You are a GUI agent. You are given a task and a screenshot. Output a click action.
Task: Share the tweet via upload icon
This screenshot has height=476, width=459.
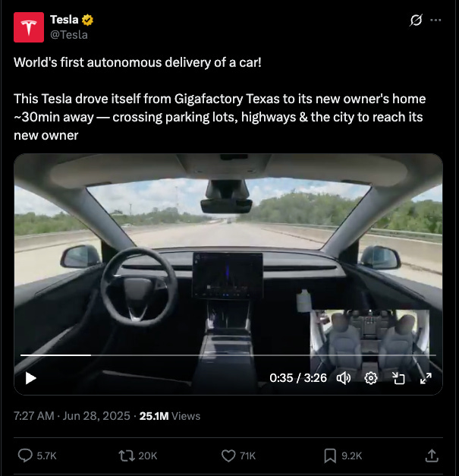432,456
